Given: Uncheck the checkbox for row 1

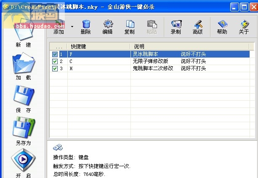Looking at the screenshot, I should click(x=55, y=54).
